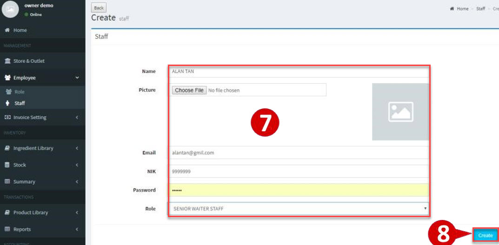This screenshot has height=245, width=499.
Task: Click the Ingredient Library book icon
Action: pos(7,148)
